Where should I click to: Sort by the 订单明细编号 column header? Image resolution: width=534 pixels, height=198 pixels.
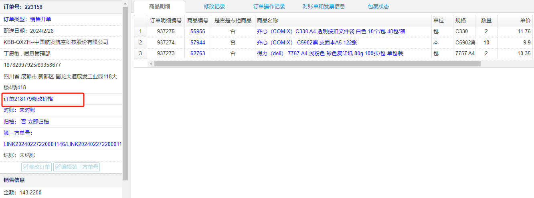[x=166, y=20]
